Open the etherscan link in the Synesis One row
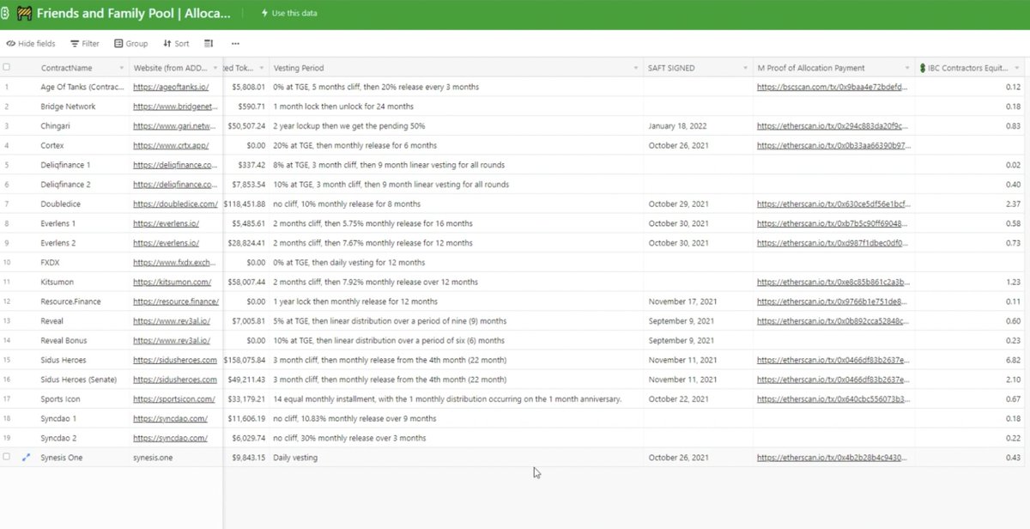This screenshot has height=529, width=1030. 832,458
